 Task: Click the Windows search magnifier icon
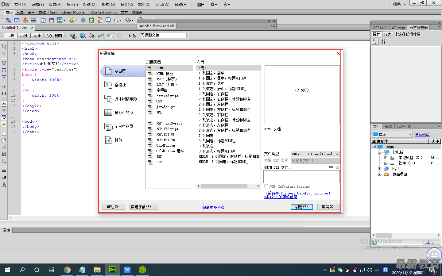coord(22,270)
